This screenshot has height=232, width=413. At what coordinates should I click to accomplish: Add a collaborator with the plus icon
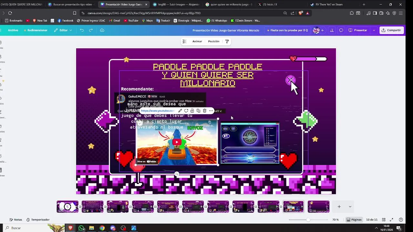pyautogui.click(x=322, y=30)
